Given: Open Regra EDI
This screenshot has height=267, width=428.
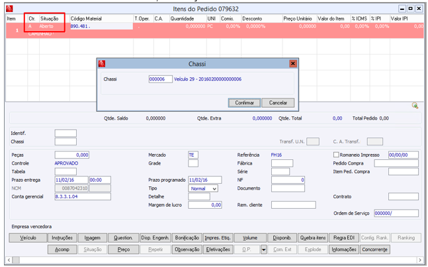Looking at the screenshot, I should click(344, 238).
